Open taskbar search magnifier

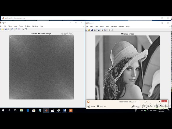[9, 110]
